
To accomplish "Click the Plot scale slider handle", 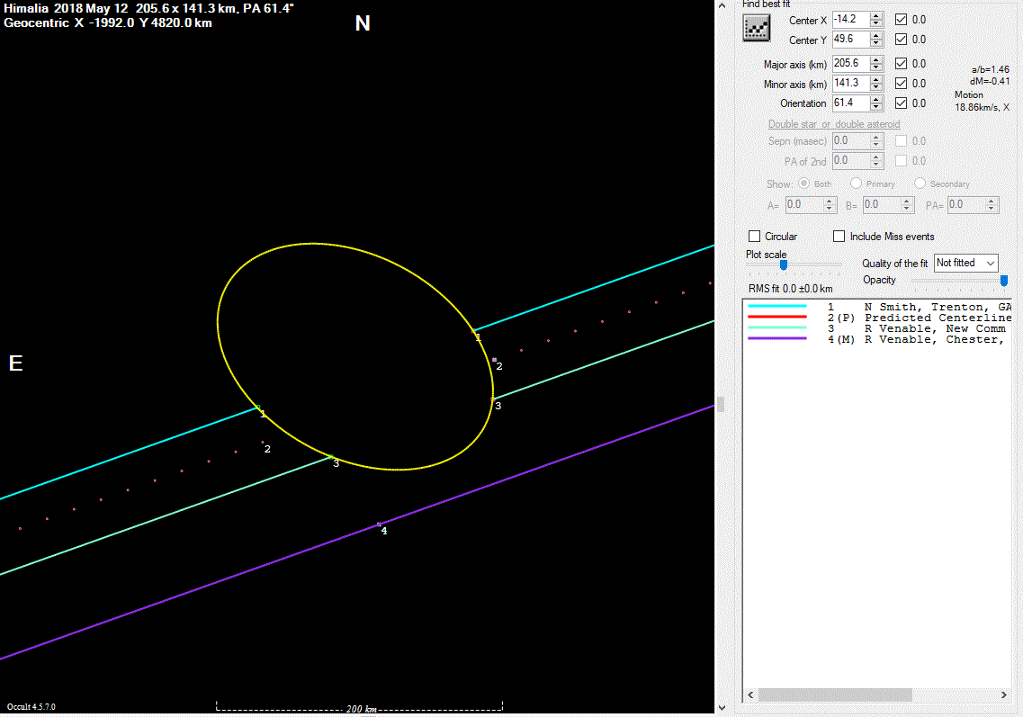I will tap(784, 264).
